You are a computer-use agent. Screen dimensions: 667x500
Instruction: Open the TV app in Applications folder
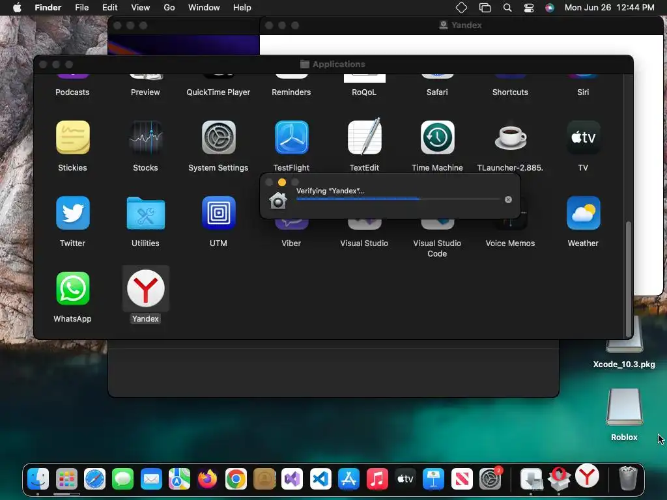tap(583, 137)
